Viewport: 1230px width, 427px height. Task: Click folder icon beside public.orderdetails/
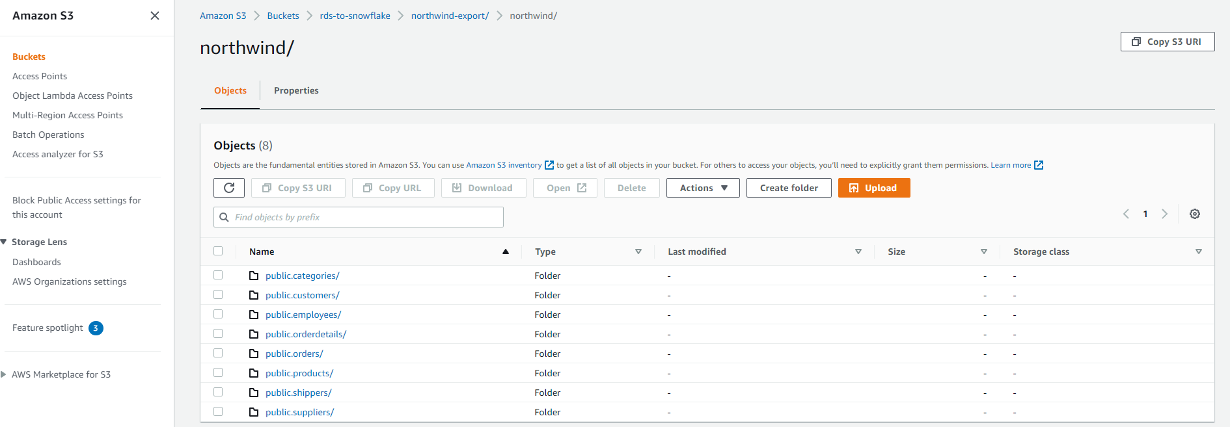click(254, 334)
